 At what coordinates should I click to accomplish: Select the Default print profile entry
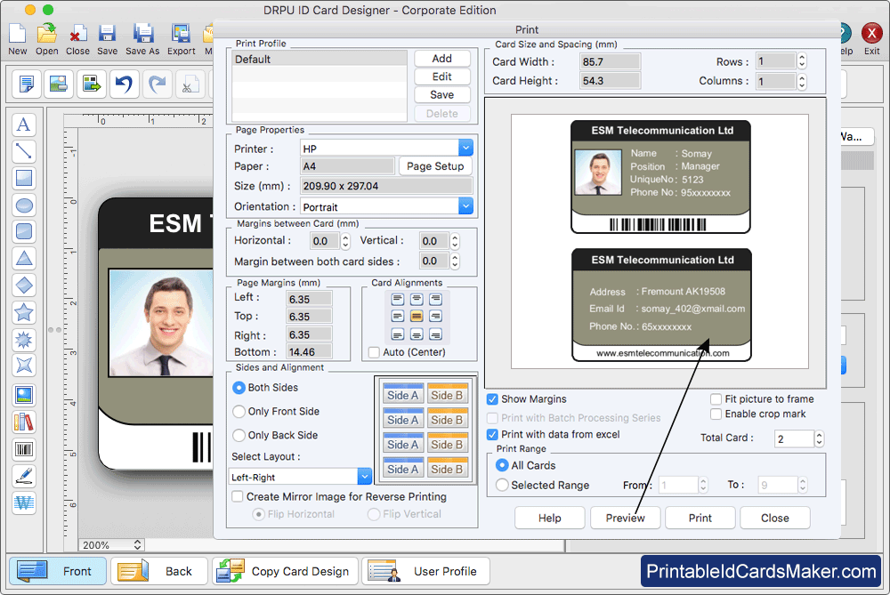[x=319, y=59]
